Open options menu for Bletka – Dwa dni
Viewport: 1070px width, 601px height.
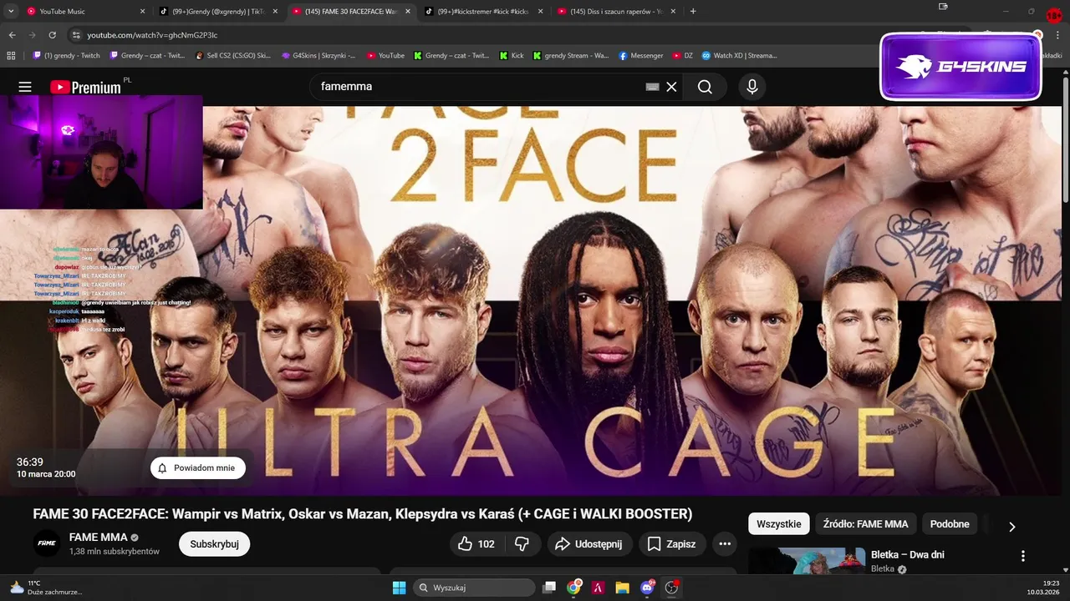pos(1022,556)
